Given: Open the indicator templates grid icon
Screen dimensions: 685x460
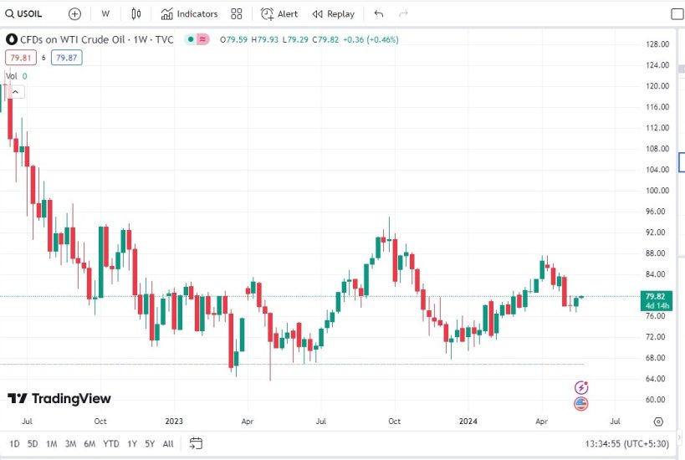Looking at the screenshot, I should click(x=237, y=13).
